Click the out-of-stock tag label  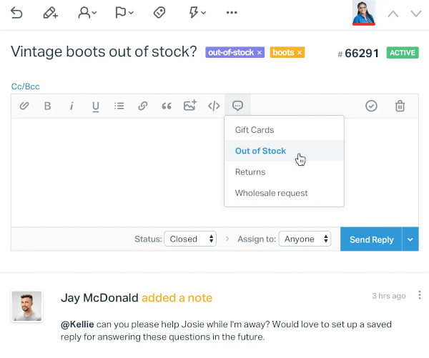231,52
